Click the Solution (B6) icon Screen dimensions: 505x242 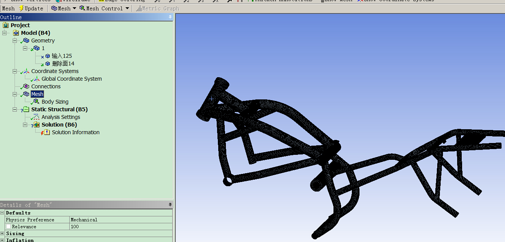(36, 125)
